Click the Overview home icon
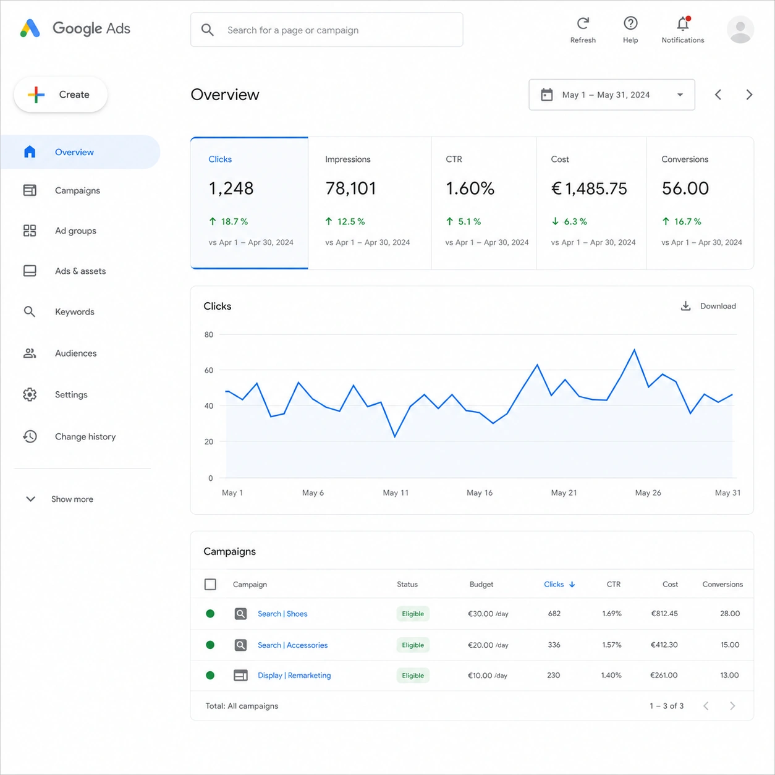775x775 pixels. click(x=30, y=152)
